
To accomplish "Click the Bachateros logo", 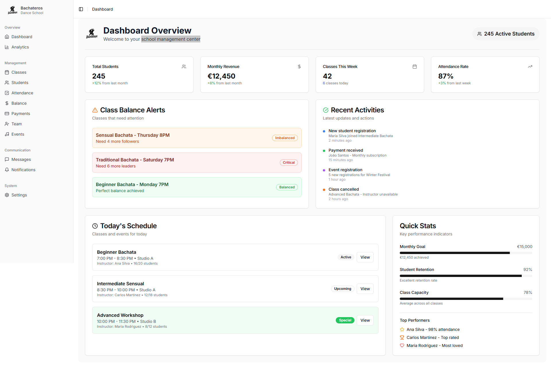I will click(x=12, y=10).
